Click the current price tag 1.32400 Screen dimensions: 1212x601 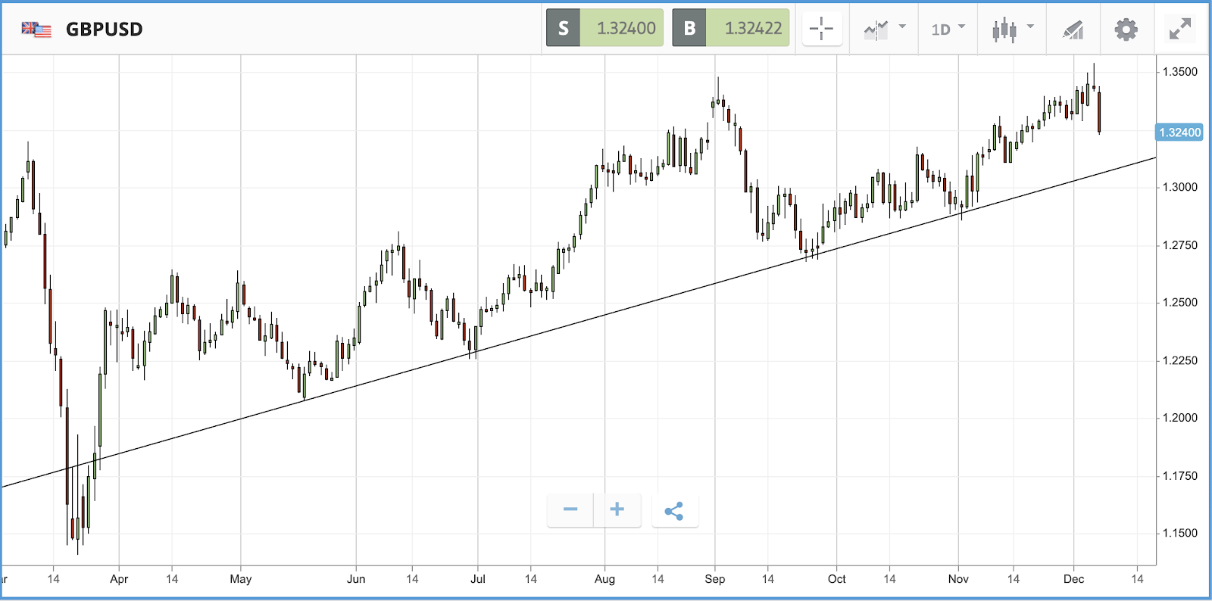coord(1179,132)
